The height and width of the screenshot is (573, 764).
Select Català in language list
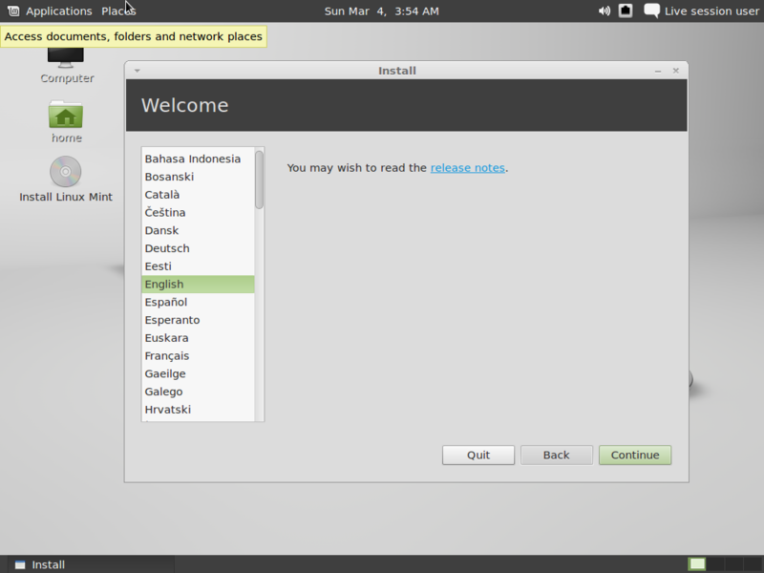coord(198,195)
